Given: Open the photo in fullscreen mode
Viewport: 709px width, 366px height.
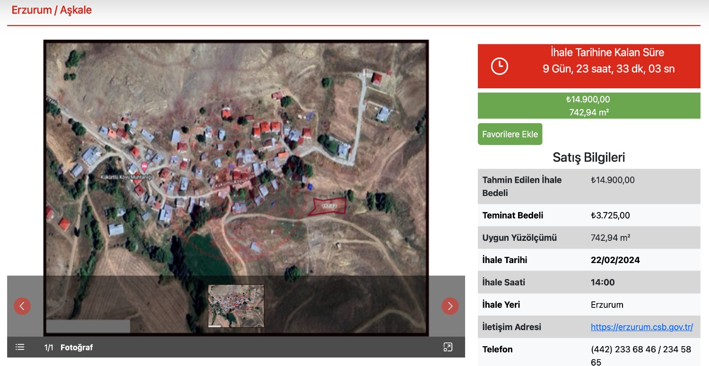Looking at the screenshot, I should pos(448,347).
